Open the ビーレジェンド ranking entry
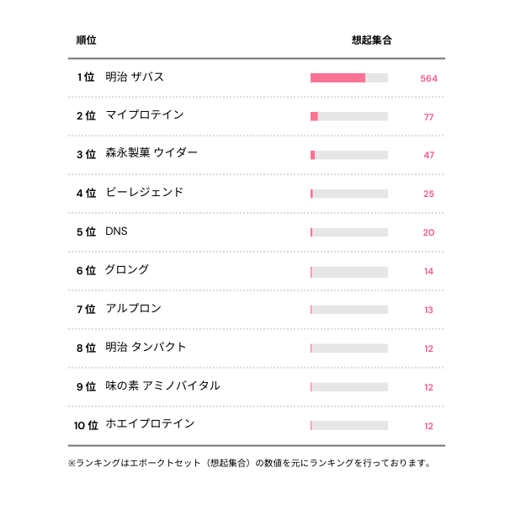 pos(144,193)
